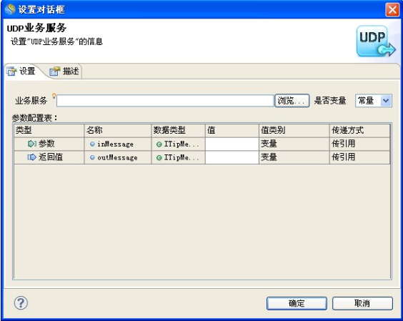Click the green ITipMe type icon in second row
Screen dimensions: 403x321
pos(159,158)
